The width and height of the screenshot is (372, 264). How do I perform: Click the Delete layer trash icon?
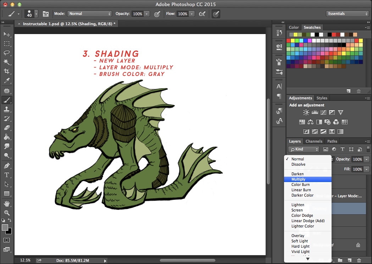click(360, 260)
